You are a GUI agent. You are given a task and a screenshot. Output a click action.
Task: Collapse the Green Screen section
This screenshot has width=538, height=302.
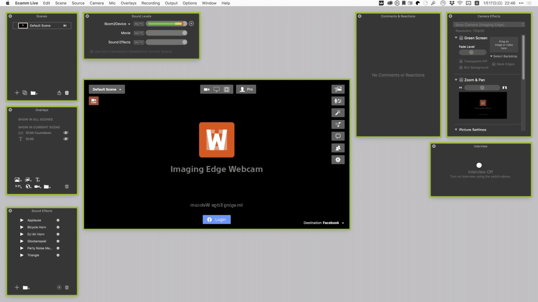click(456, 38)
